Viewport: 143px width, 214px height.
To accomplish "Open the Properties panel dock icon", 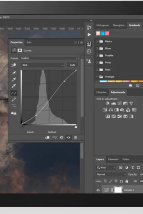I will [89, 44].
